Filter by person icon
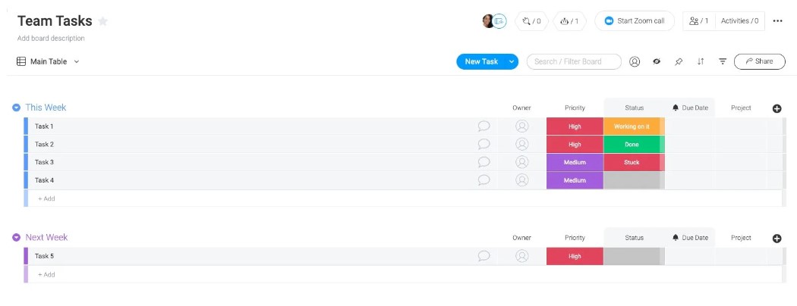Image resolution: width=797 pixels, height=306 pixels. (x=635, y=61)
